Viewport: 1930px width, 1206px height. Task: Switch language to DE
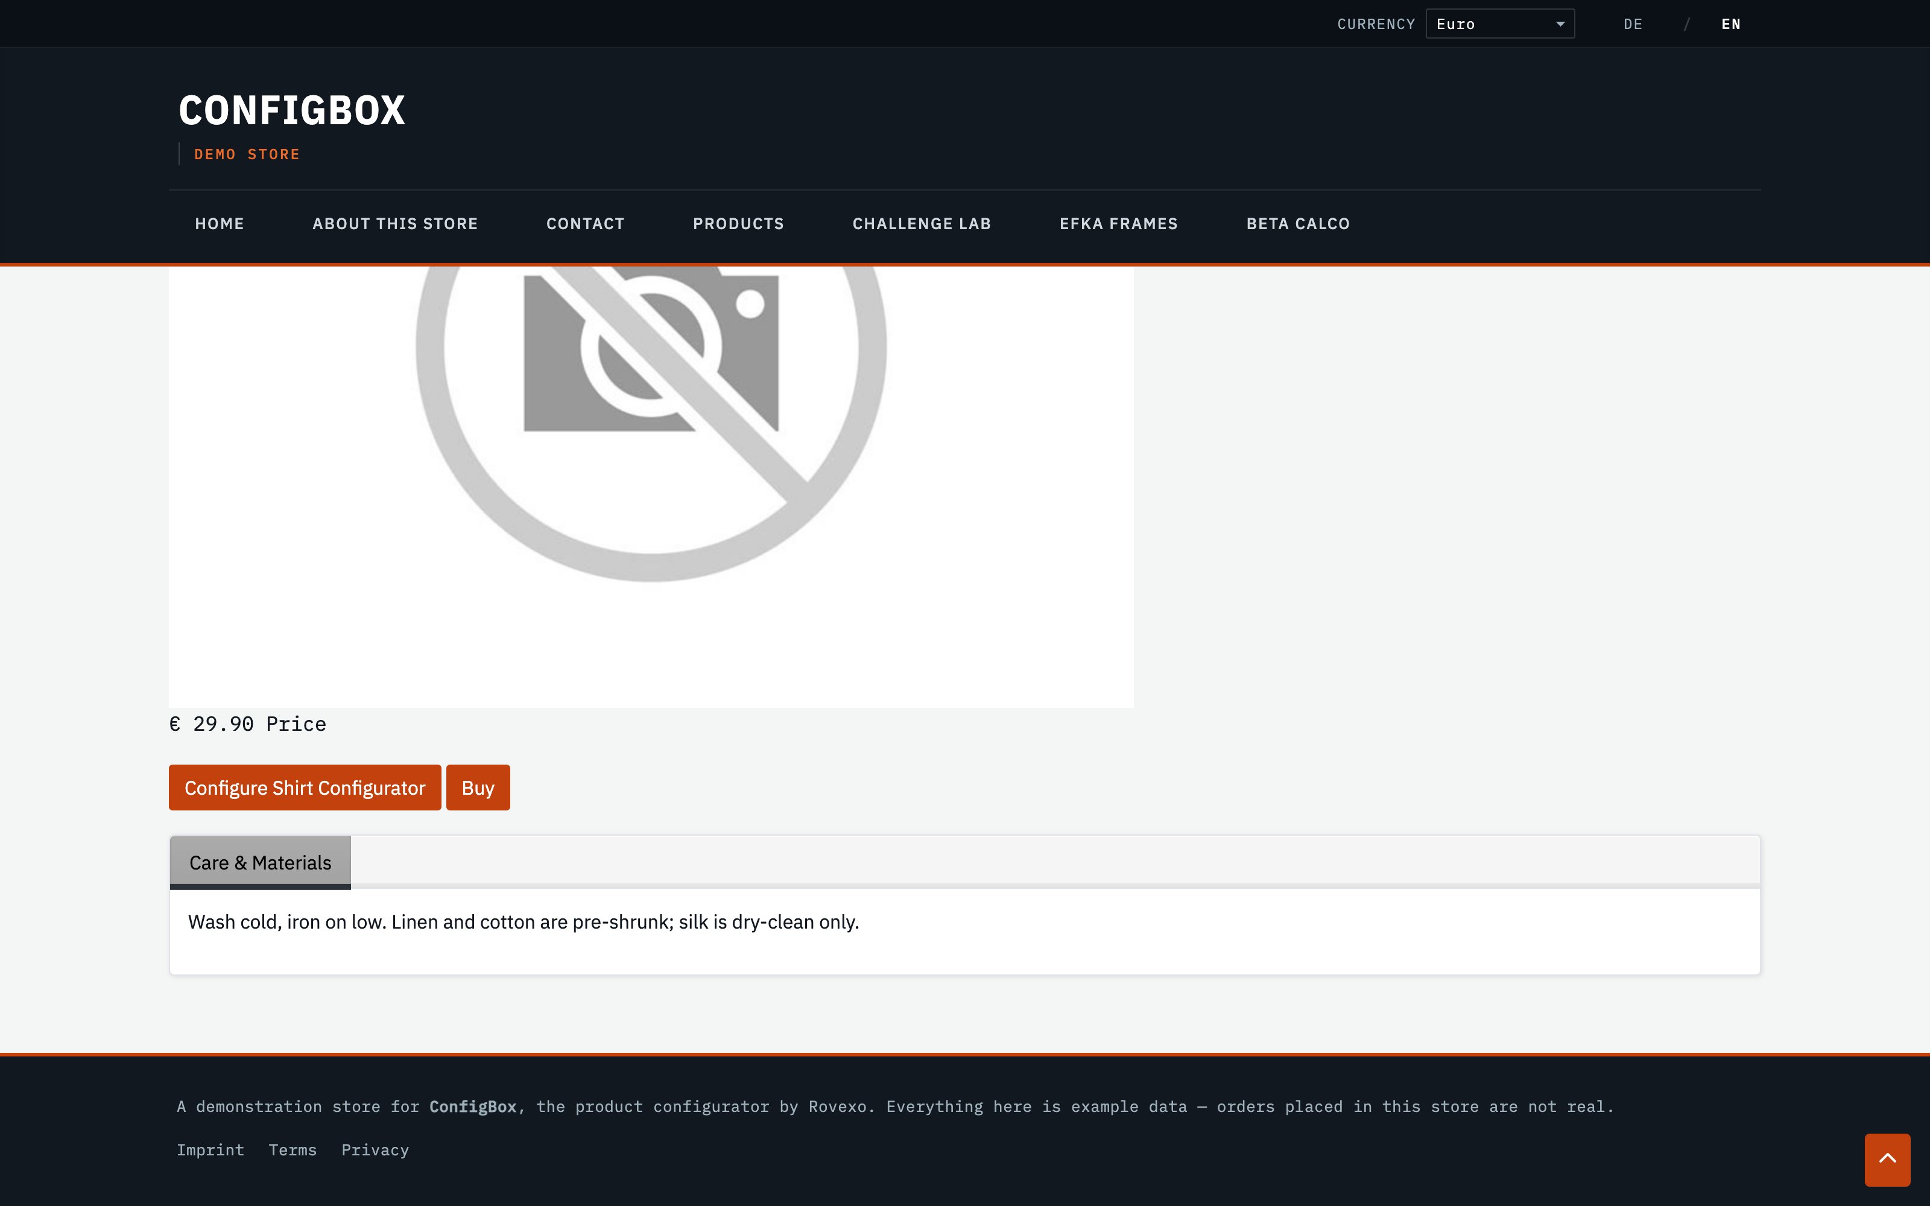(1633, 24)
